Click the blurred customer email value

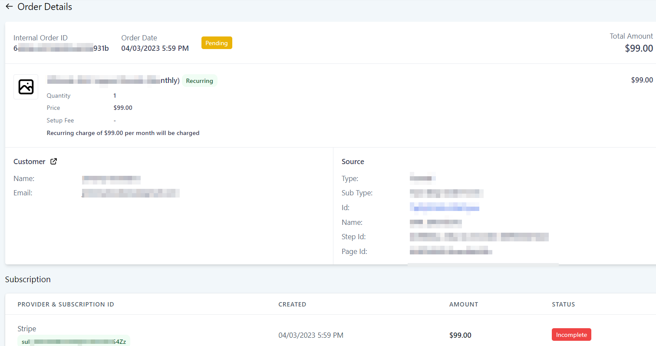click(x=131, y=193)
